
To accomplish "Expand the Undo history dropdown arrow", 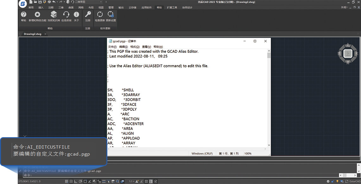I will tap(57, 2).
